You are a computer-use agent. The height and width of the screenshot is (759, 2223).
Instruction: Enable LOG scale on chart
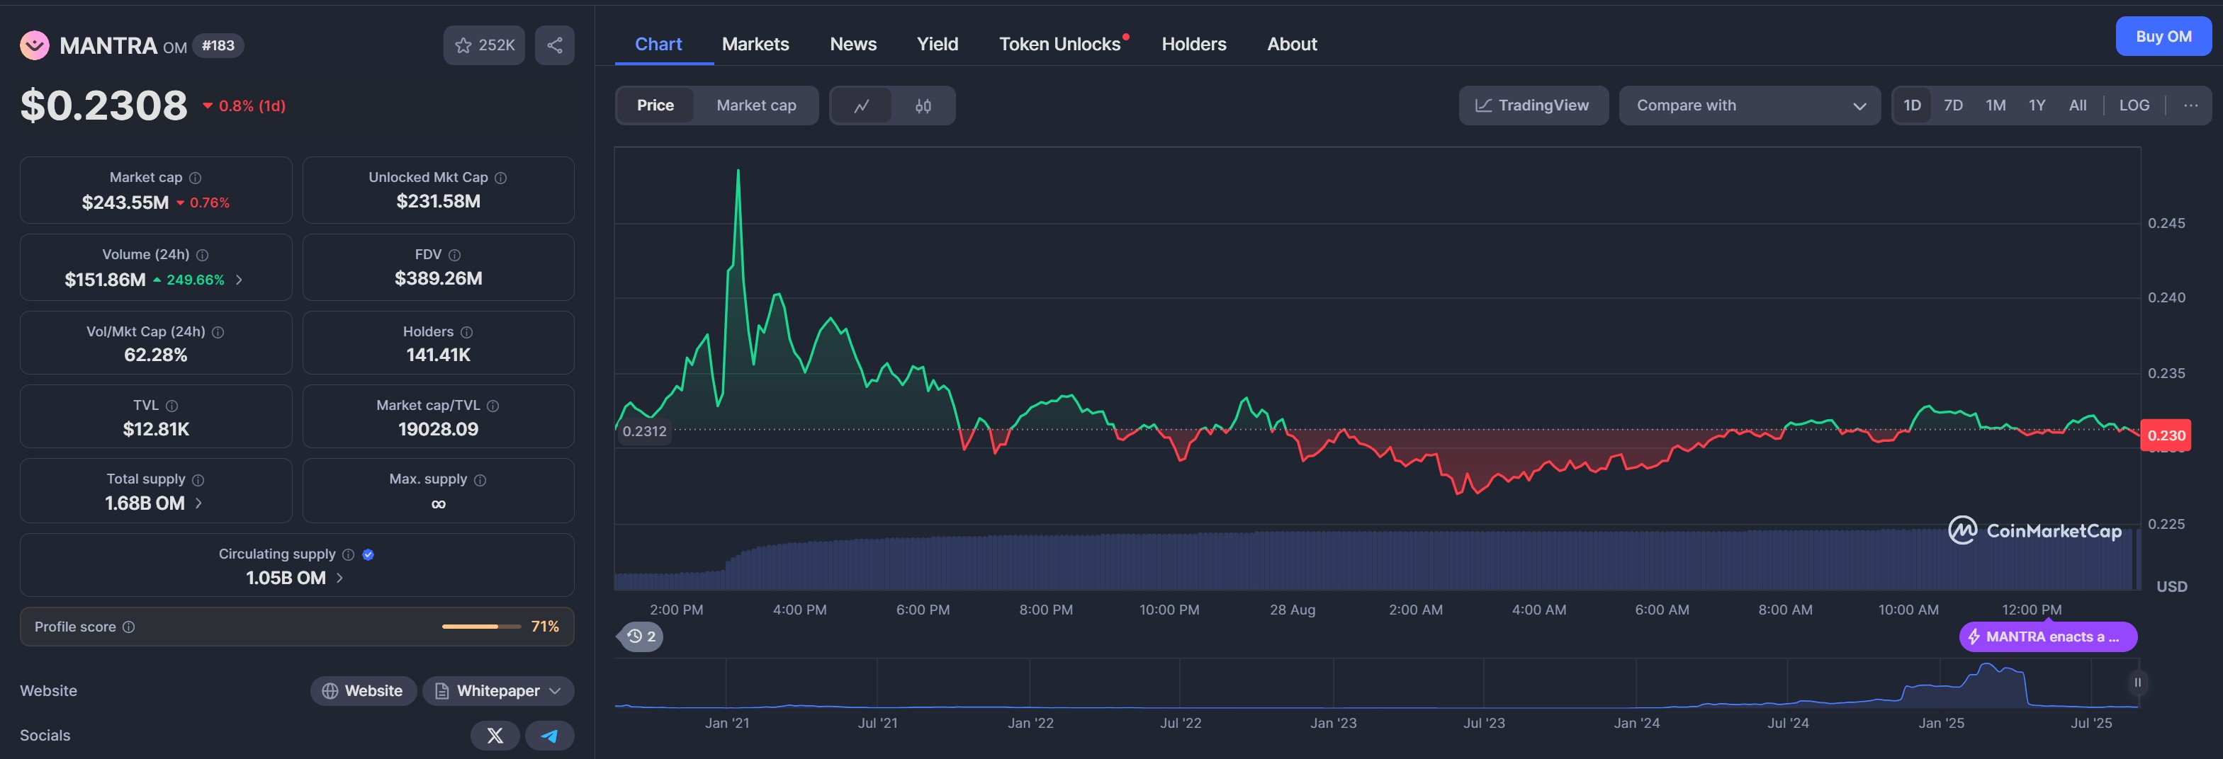click(x=2133, y=105)
